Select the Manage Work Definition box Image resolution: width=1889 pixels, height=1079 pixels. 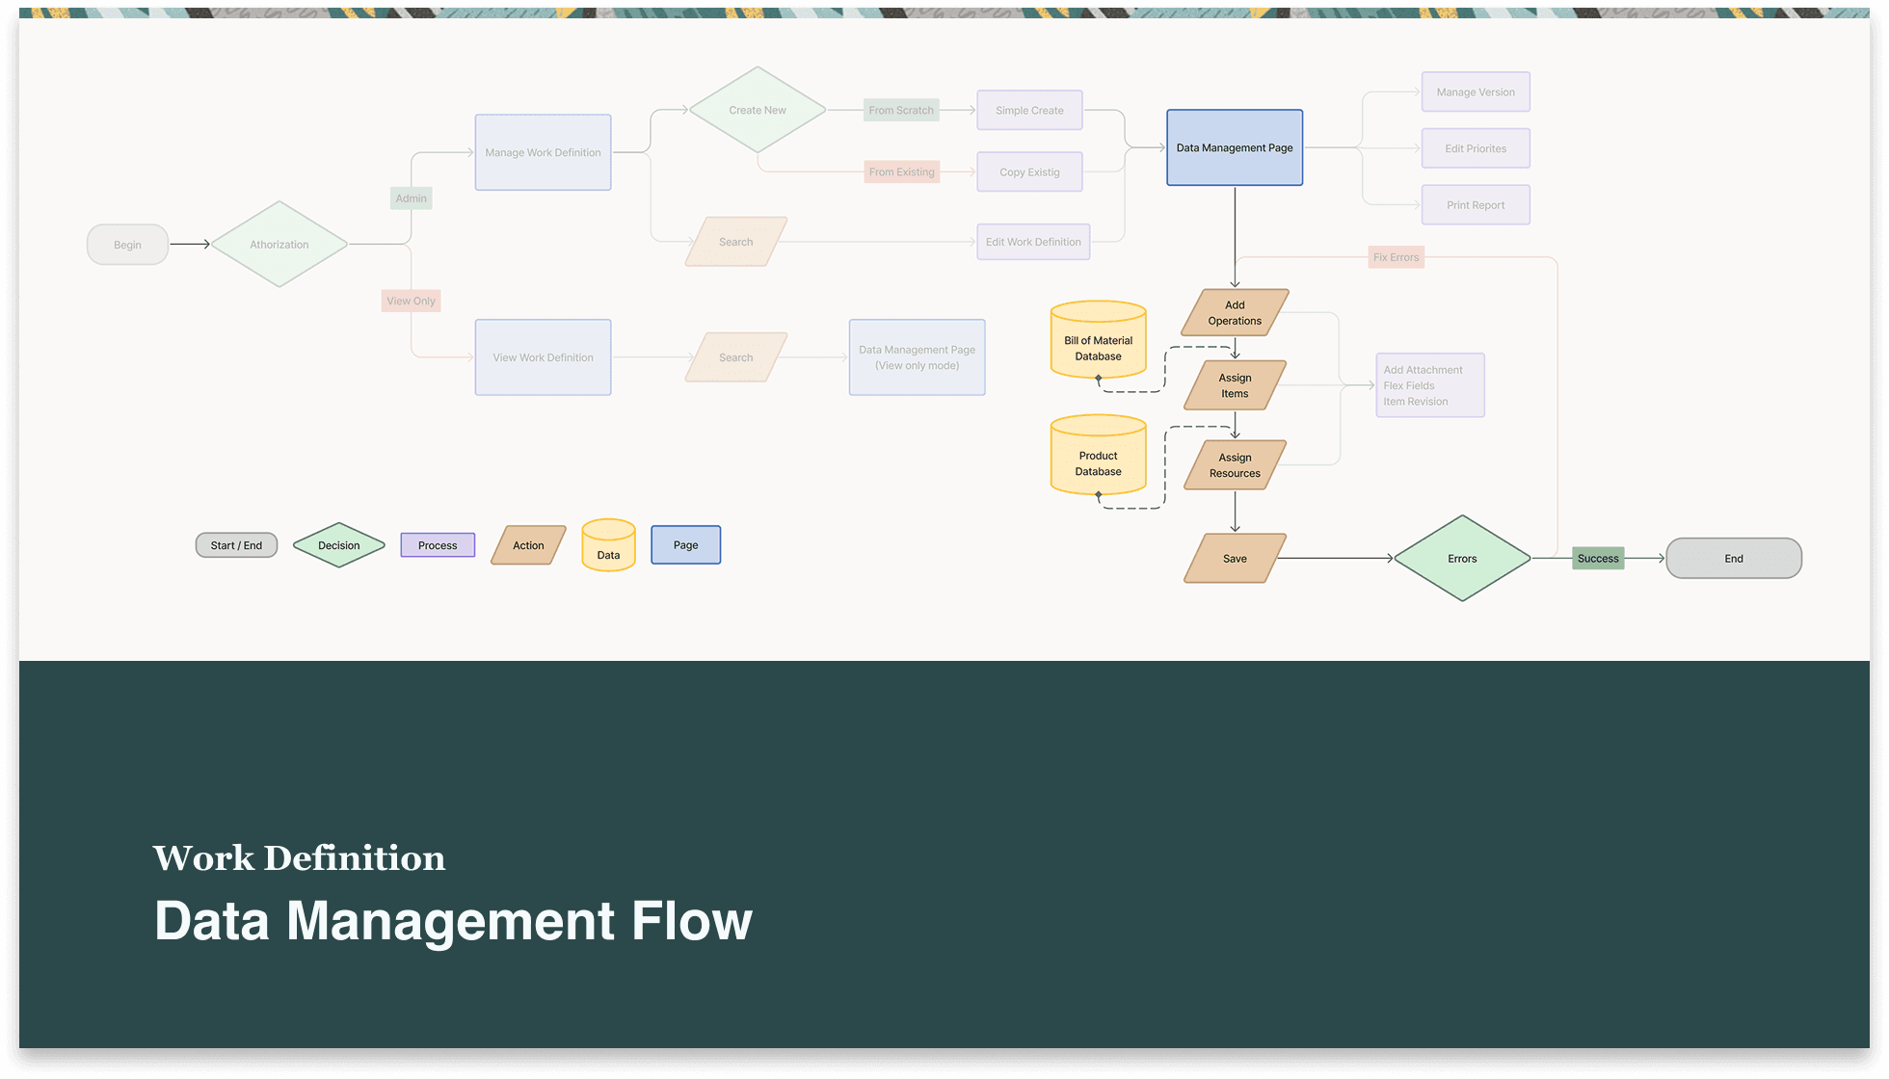[x=543, y=152]
